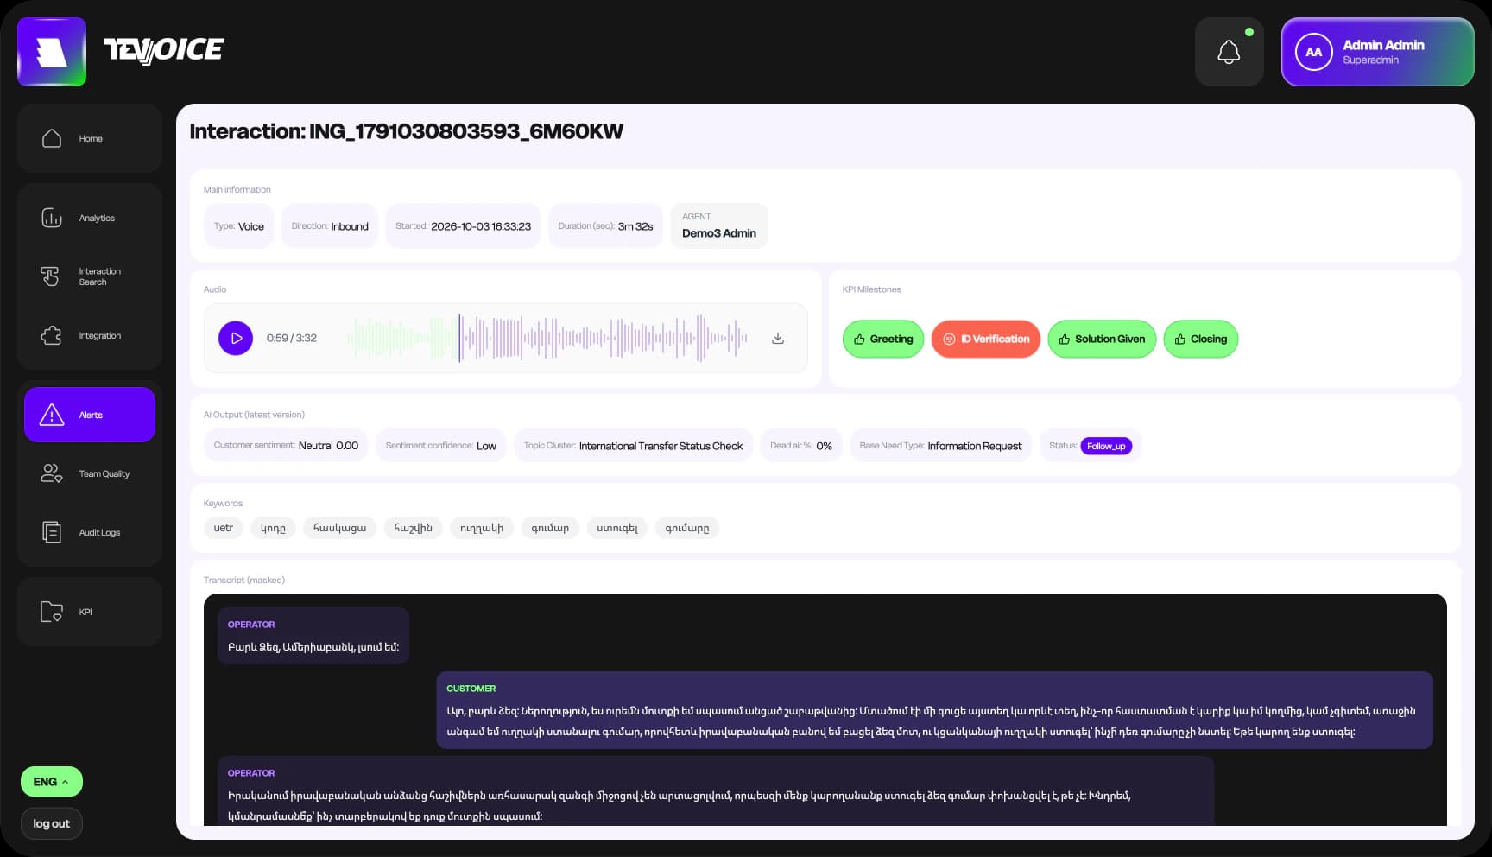Viewport: 1492px width, 857px height.
Task: Click the Closing milestone badge
Action: tap(1201, 339)
